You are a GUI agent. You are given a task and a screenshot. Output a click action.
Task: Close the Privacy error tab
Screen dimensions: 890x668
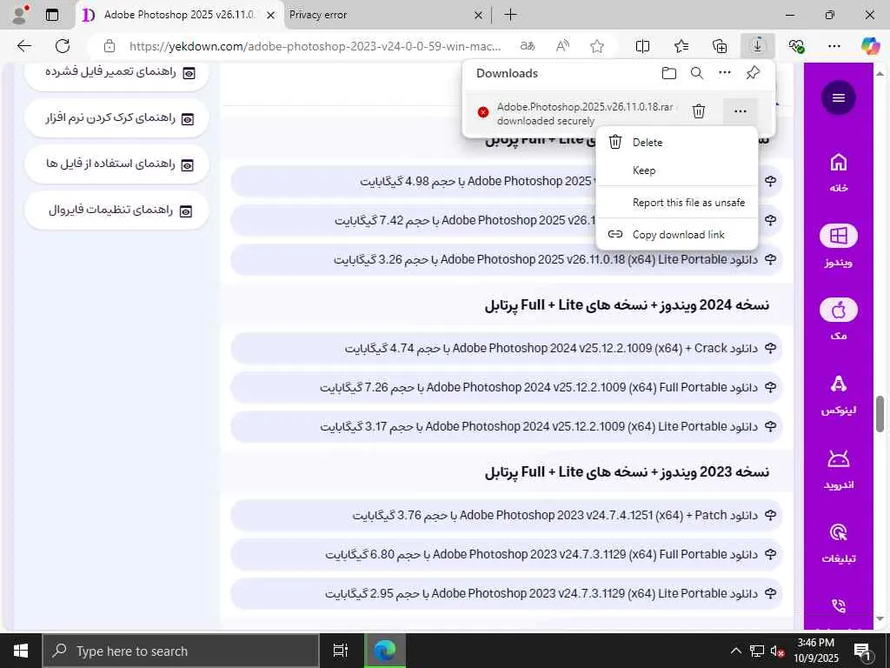point(479,16)
